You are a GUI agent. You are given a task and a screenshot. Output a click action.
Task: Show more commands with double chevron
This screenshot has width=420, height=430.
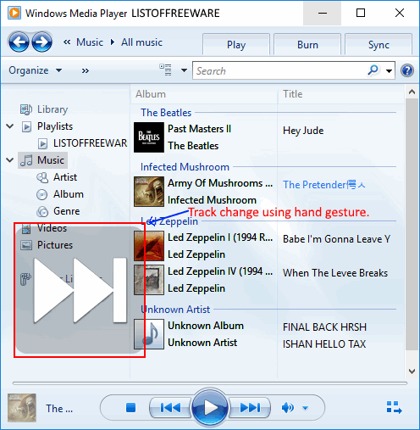tap(86, 70)
